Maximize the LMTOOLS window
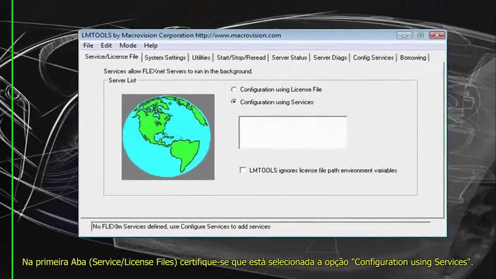The width and height of the screenshot is (496, 279). pos(420,35)
